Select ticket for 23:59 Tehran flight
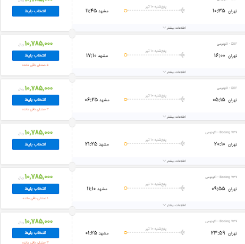The height and width of the screenshot is (244, 245). click(x=36, y=233)
